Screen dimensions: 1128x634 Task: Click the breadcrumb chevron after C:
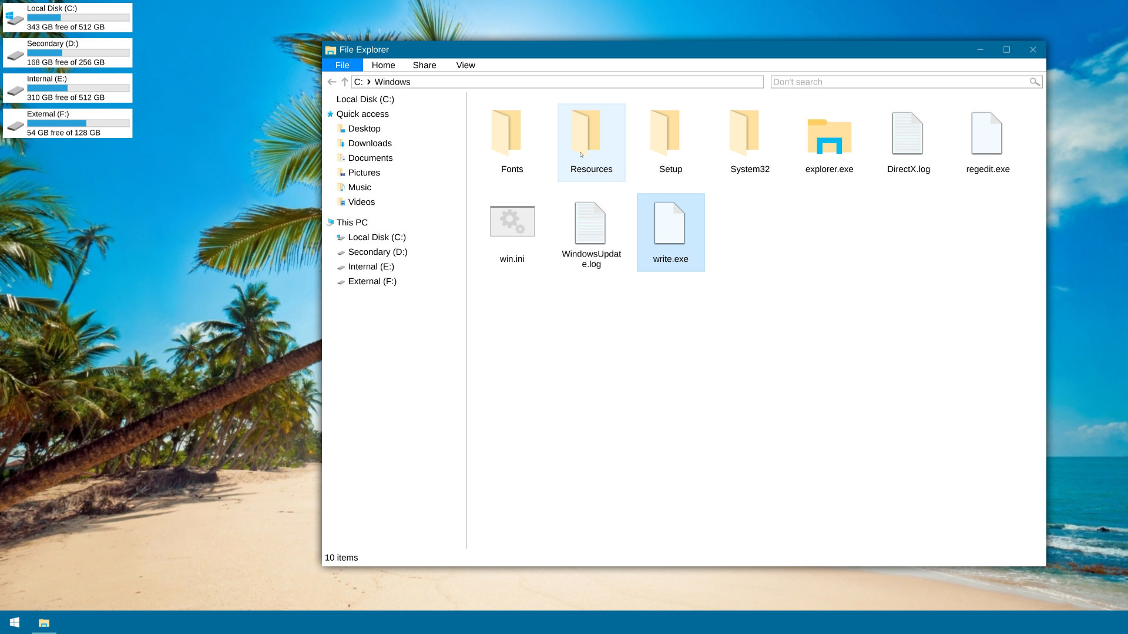pos(369,82)
